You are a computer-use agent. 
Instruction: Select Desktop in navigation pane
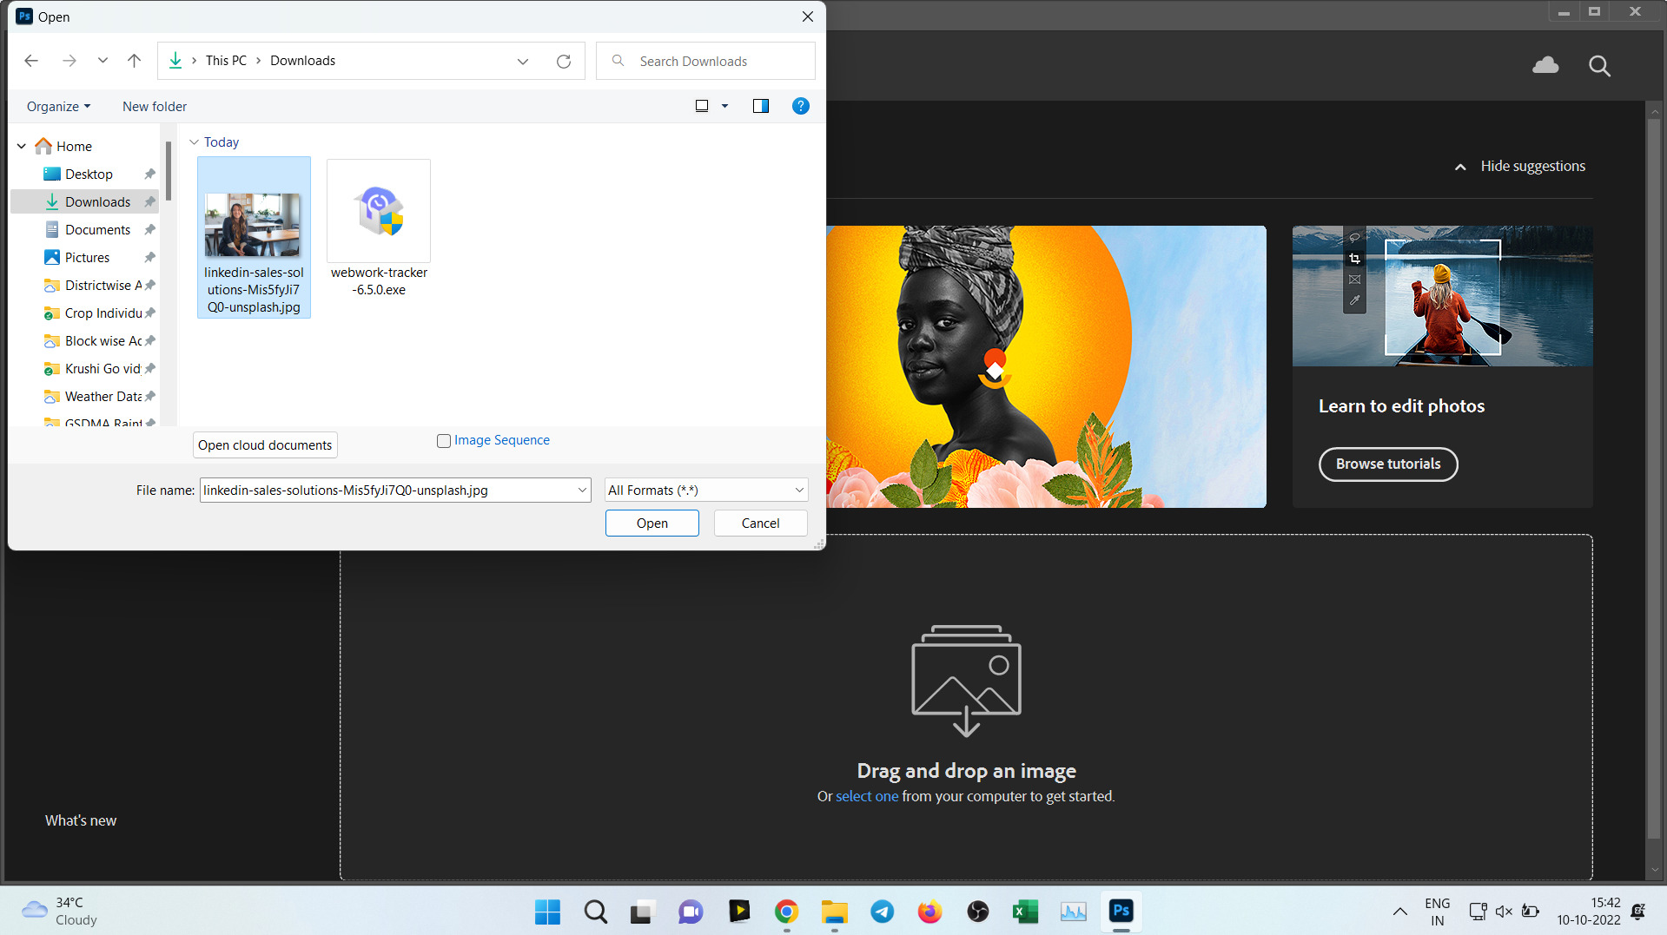click(x=89, y=174)
